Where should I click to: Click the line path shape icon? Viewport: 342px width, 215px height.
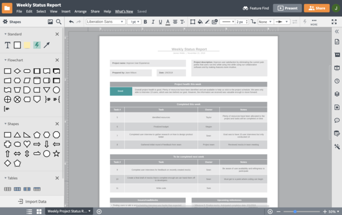click(253, 22)
